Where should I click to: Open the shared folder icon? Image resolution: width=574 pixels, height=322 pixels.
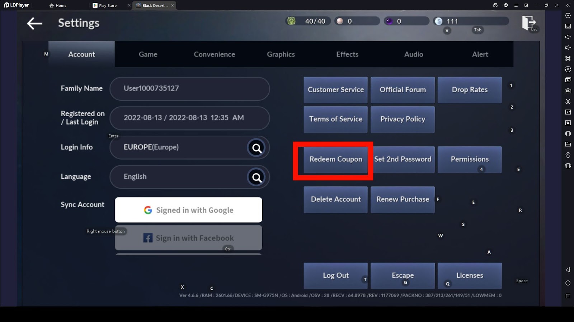tap(568, 144)
